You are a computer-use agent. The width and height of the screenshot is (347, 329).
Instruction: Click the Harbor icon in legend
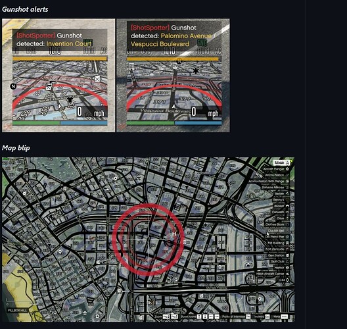coord(287,268)
